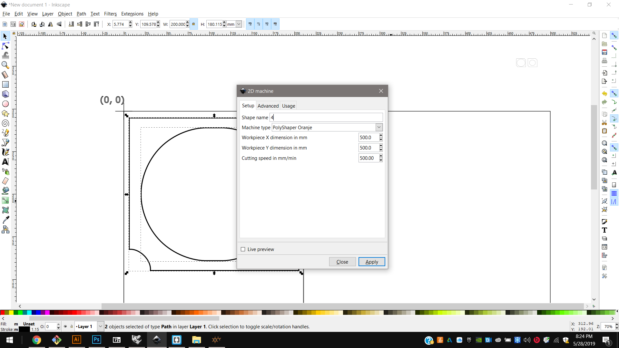
Task: Click the fill color dropper tool
Action: [x=5, y=220]
